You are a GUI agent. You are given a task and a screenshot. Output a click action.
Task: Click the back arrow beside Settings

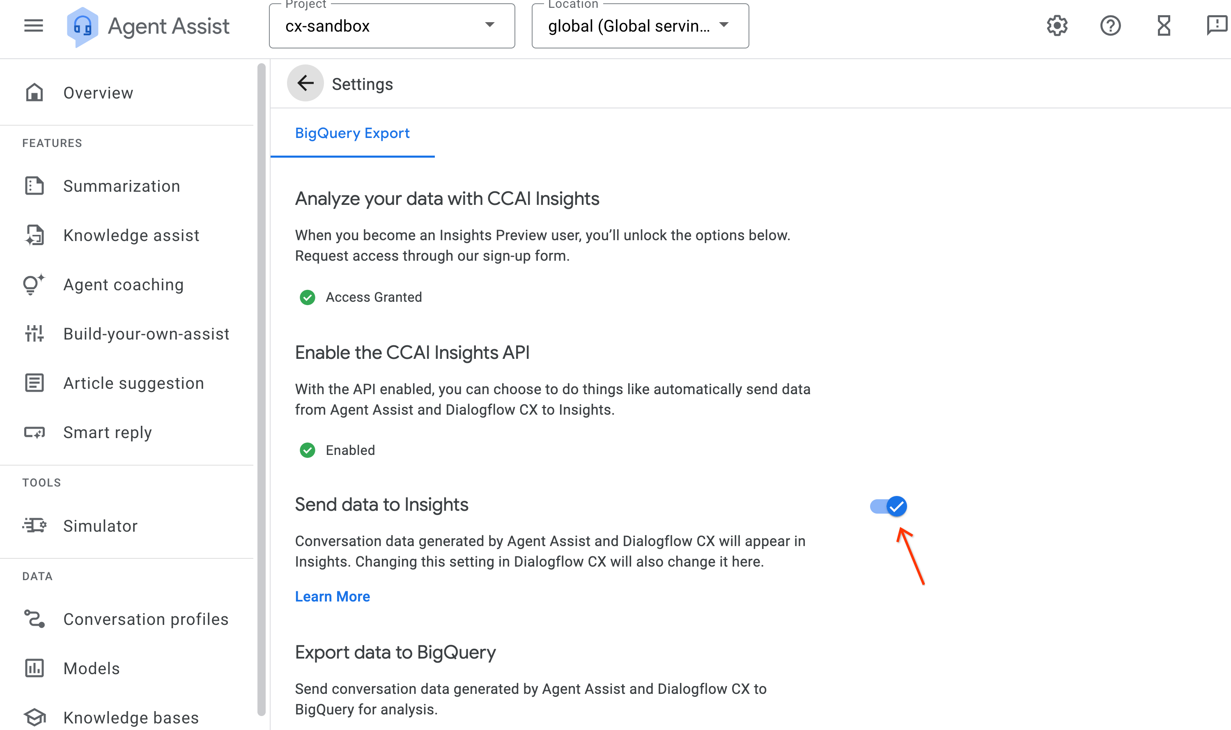[305, 84]
